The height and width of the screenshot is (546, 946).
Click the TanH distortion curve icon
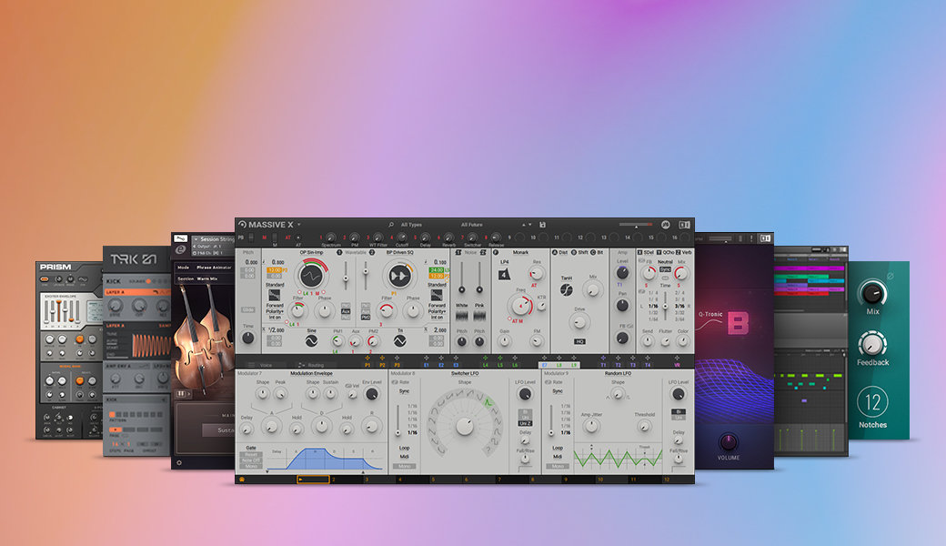[567, 290]
